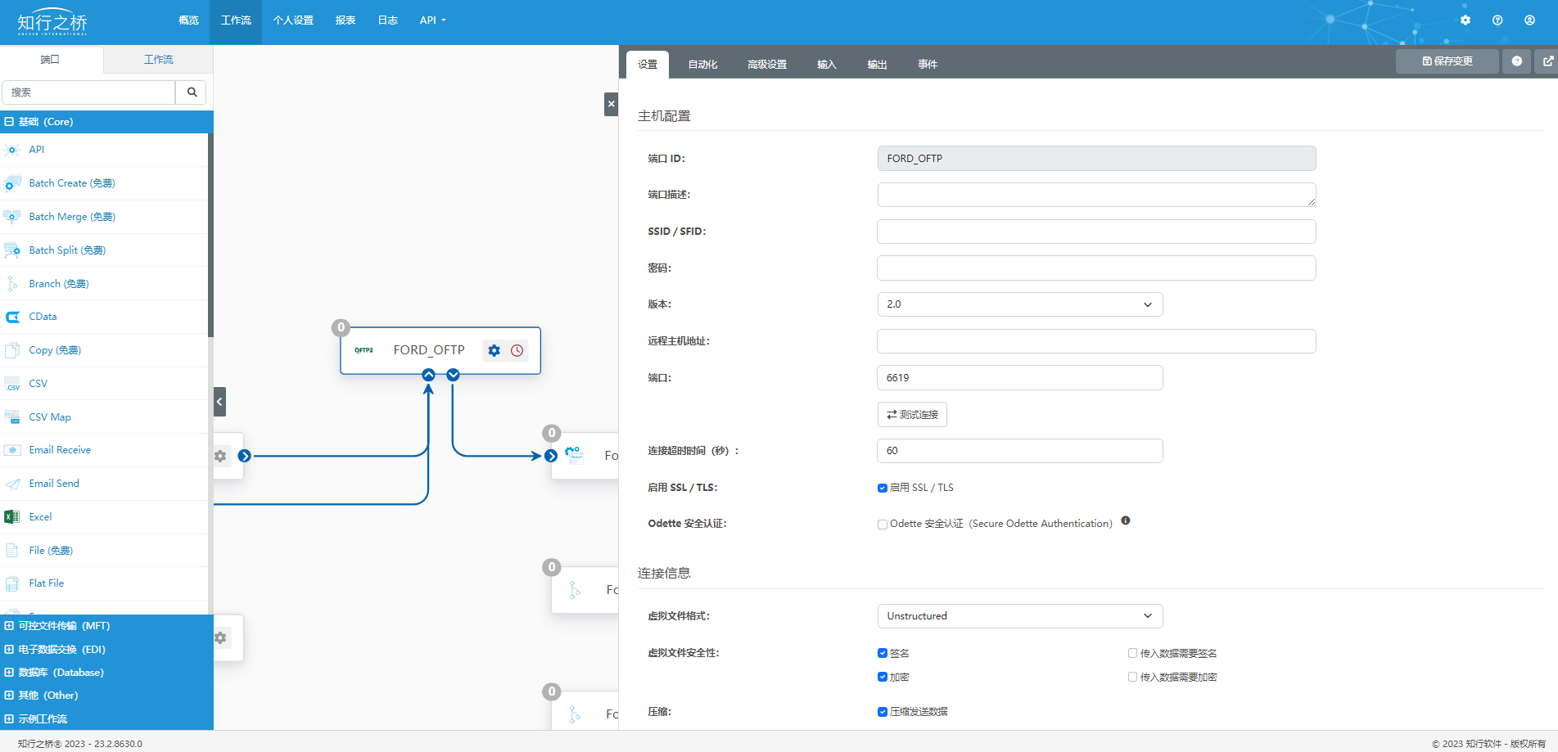
Task: Close the configuration panel with X
Action: [611, 104]
